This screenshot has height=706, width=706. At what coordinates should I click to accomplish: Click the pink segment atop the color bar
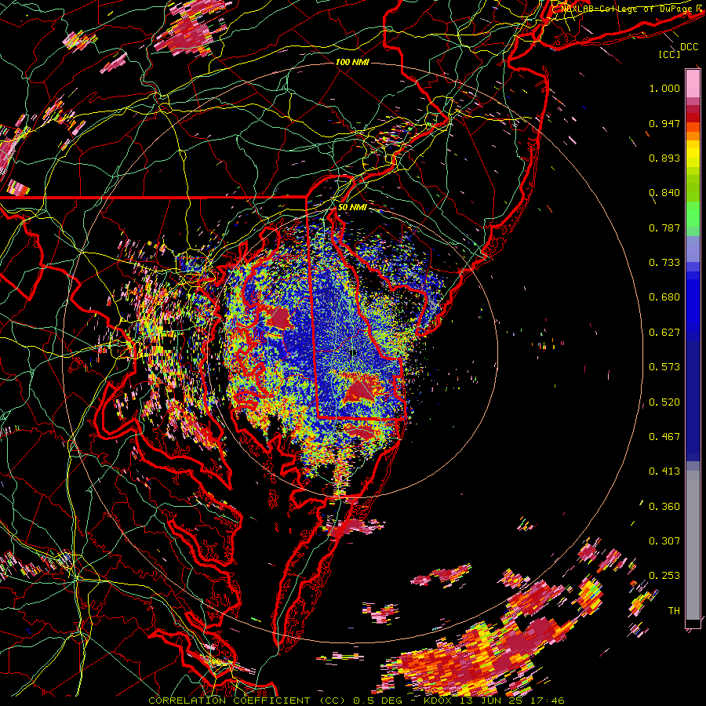coord(693,83)
